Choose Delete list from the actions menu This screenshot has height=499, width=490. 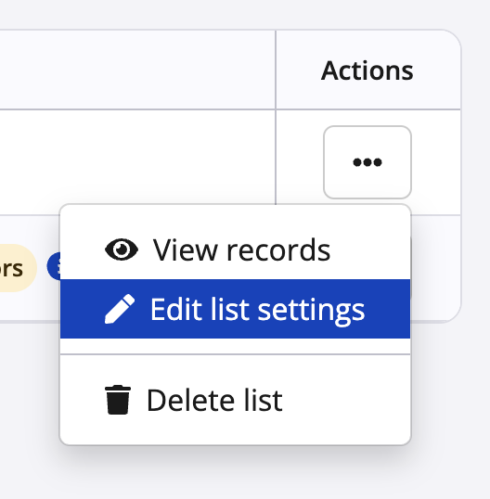236,400
